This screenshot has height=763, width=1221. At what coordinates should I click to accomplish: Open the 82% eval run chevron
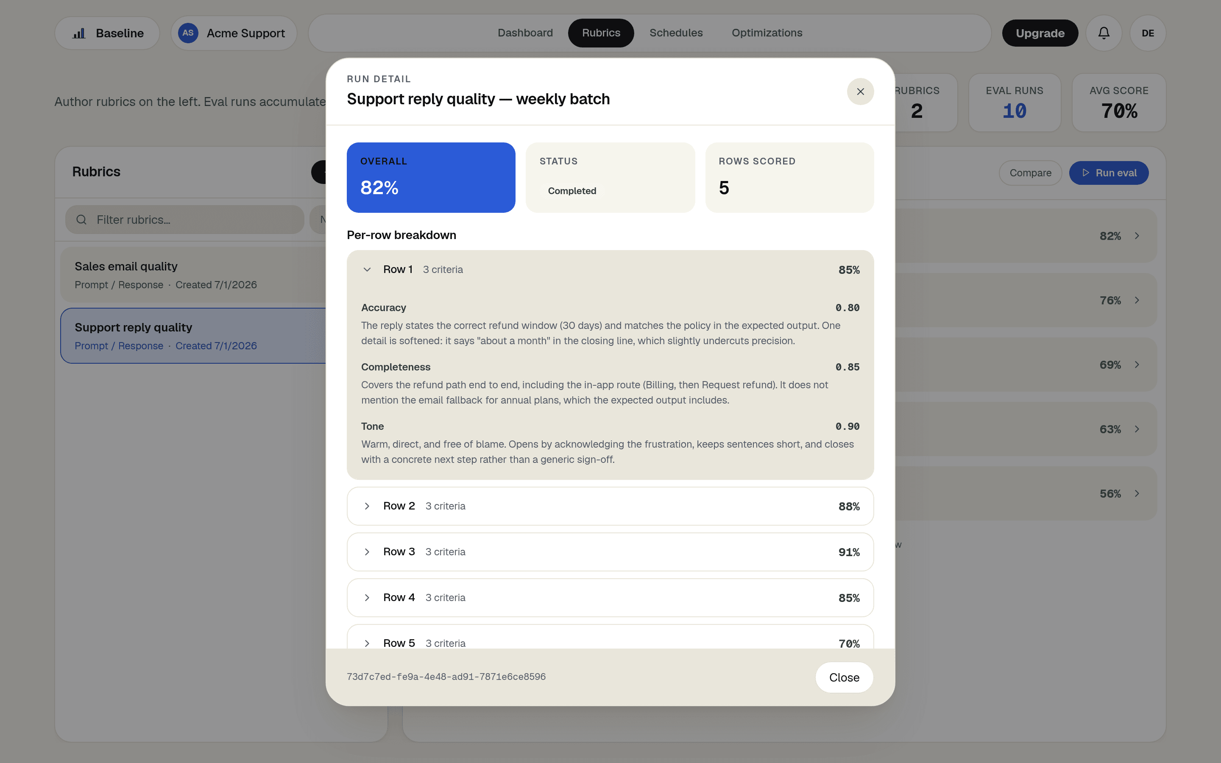coord(1137,236)
